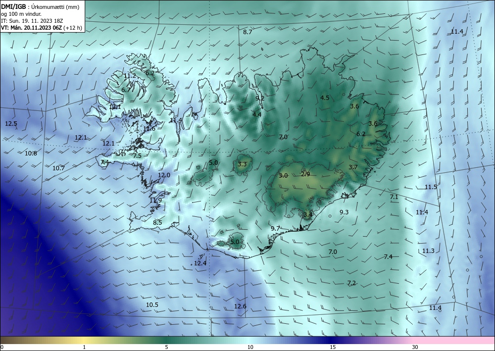Click the 12.5 value over the western sea

pos(11,124)
